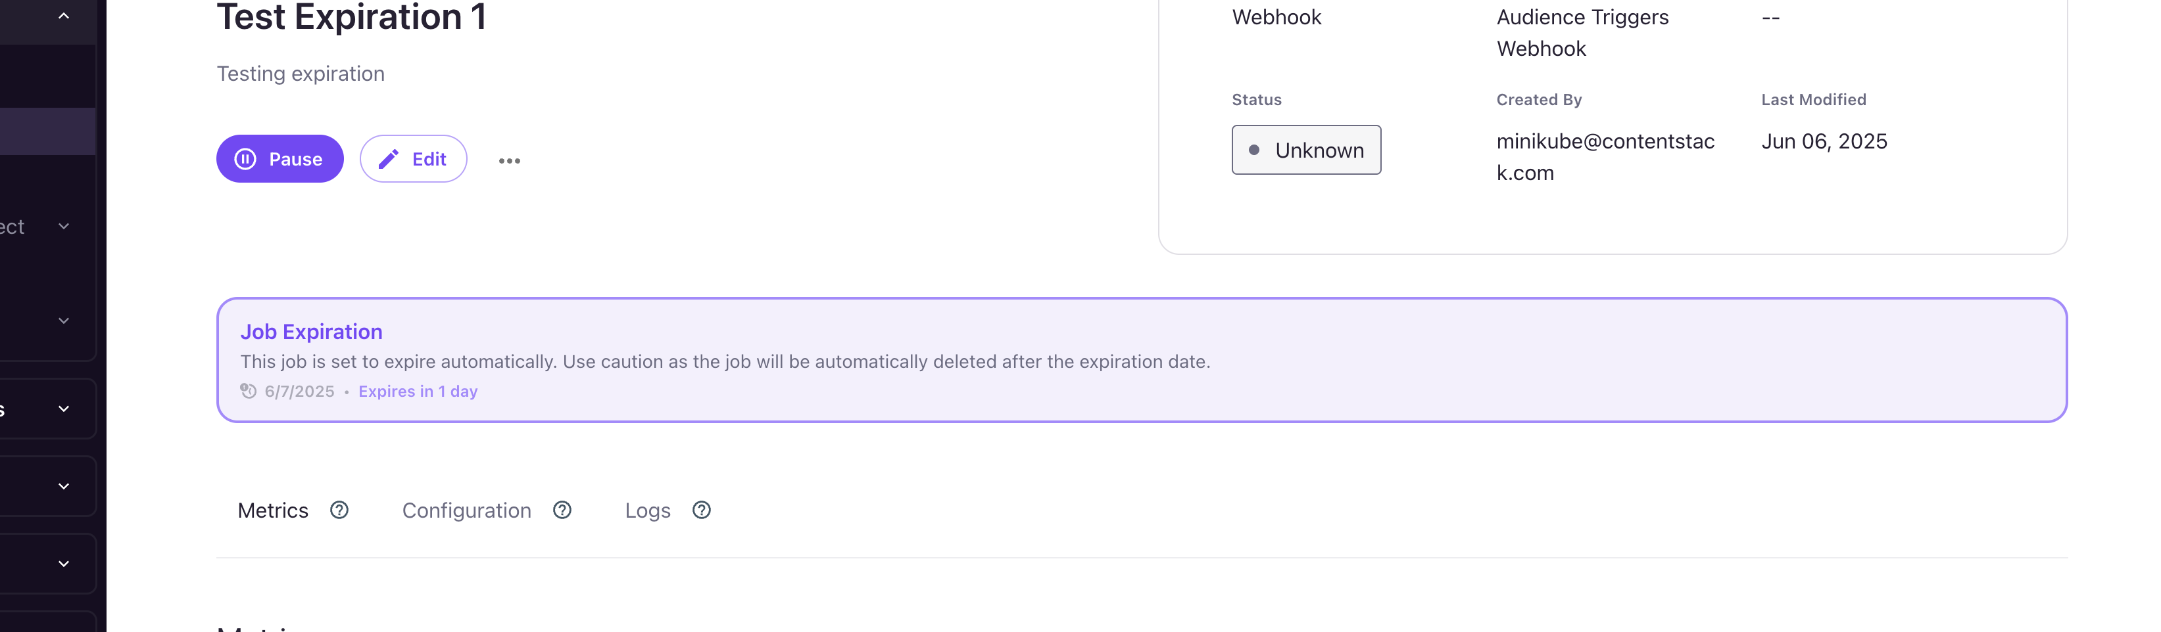Screen dimensions: 2161x632
Task: Click the pencil icon in Edit
Action: tap(389, 159)
